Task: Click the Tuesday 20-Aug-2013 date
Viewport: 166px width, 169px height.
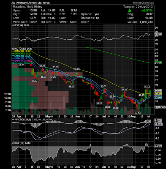Action: (x=138, y=7)
